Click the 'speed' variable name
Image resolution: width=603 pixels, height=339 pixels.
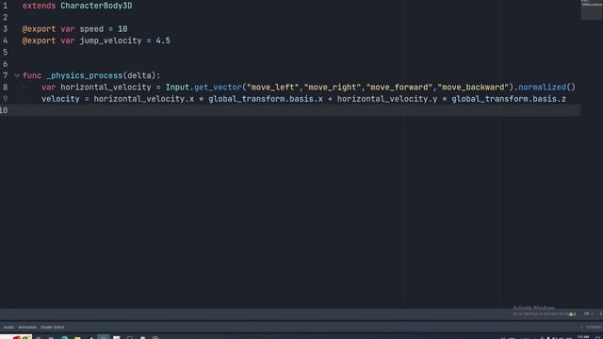tap(91, 29)
